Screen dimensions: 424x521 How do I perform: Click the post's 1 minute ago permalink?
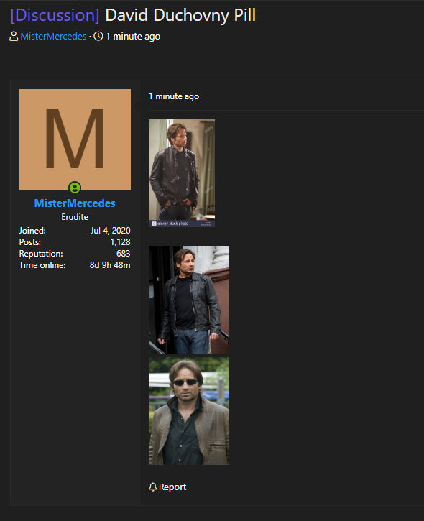tap(174, 96)
